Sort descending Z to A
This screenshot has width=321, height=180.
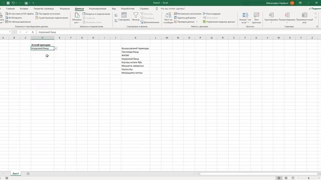(x=116, y=20)
